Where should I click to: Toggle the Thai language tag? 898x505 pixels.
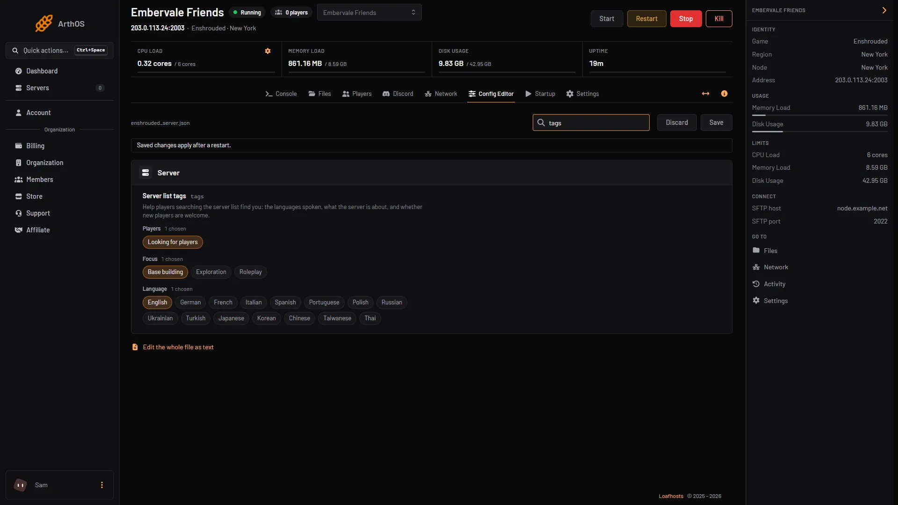pos(370,318)
